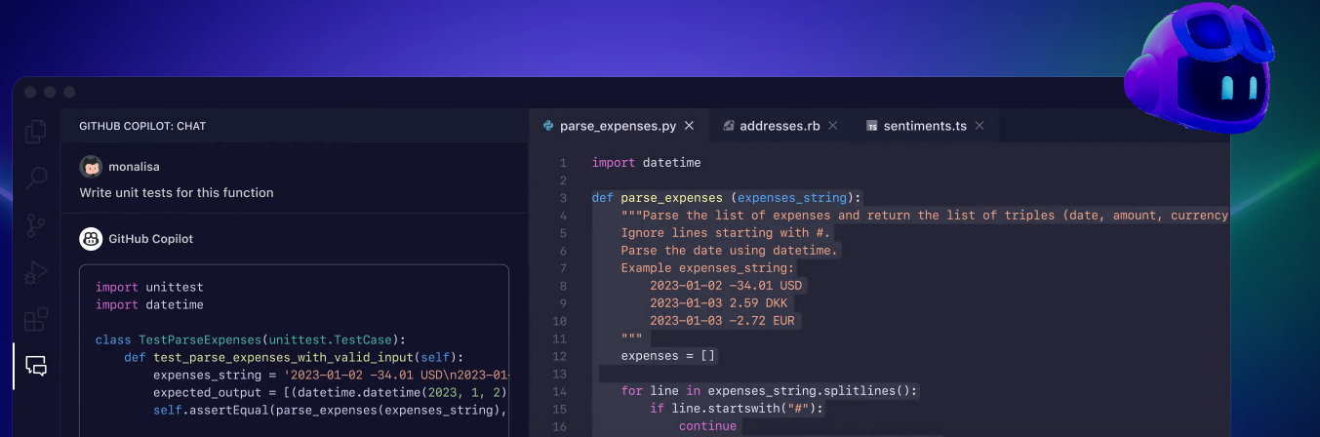Open the Run and Debug icon

pyautogui.click(x=36, y=272)
